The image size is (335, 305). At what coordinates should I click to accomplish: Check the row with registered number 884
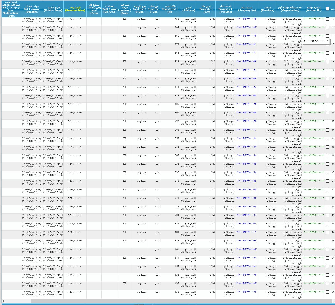[328, 28]
